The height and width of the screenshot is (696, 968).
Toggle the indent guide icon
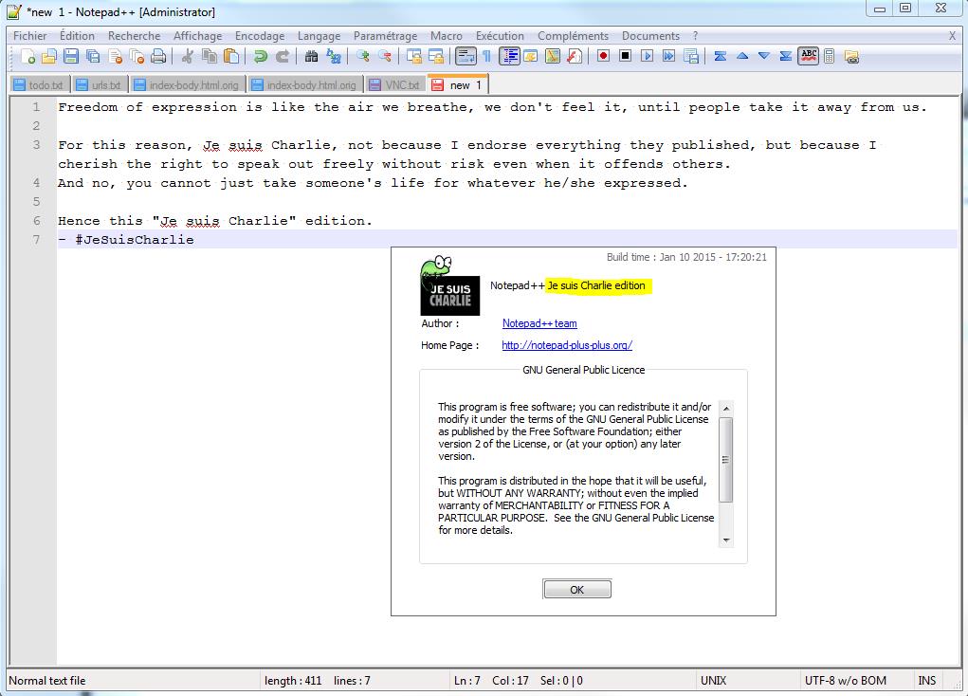click(509, 57)
